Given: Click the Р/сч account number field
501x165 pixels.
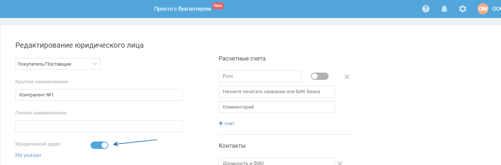Looking at the screenshot, I should pos(260,76).
